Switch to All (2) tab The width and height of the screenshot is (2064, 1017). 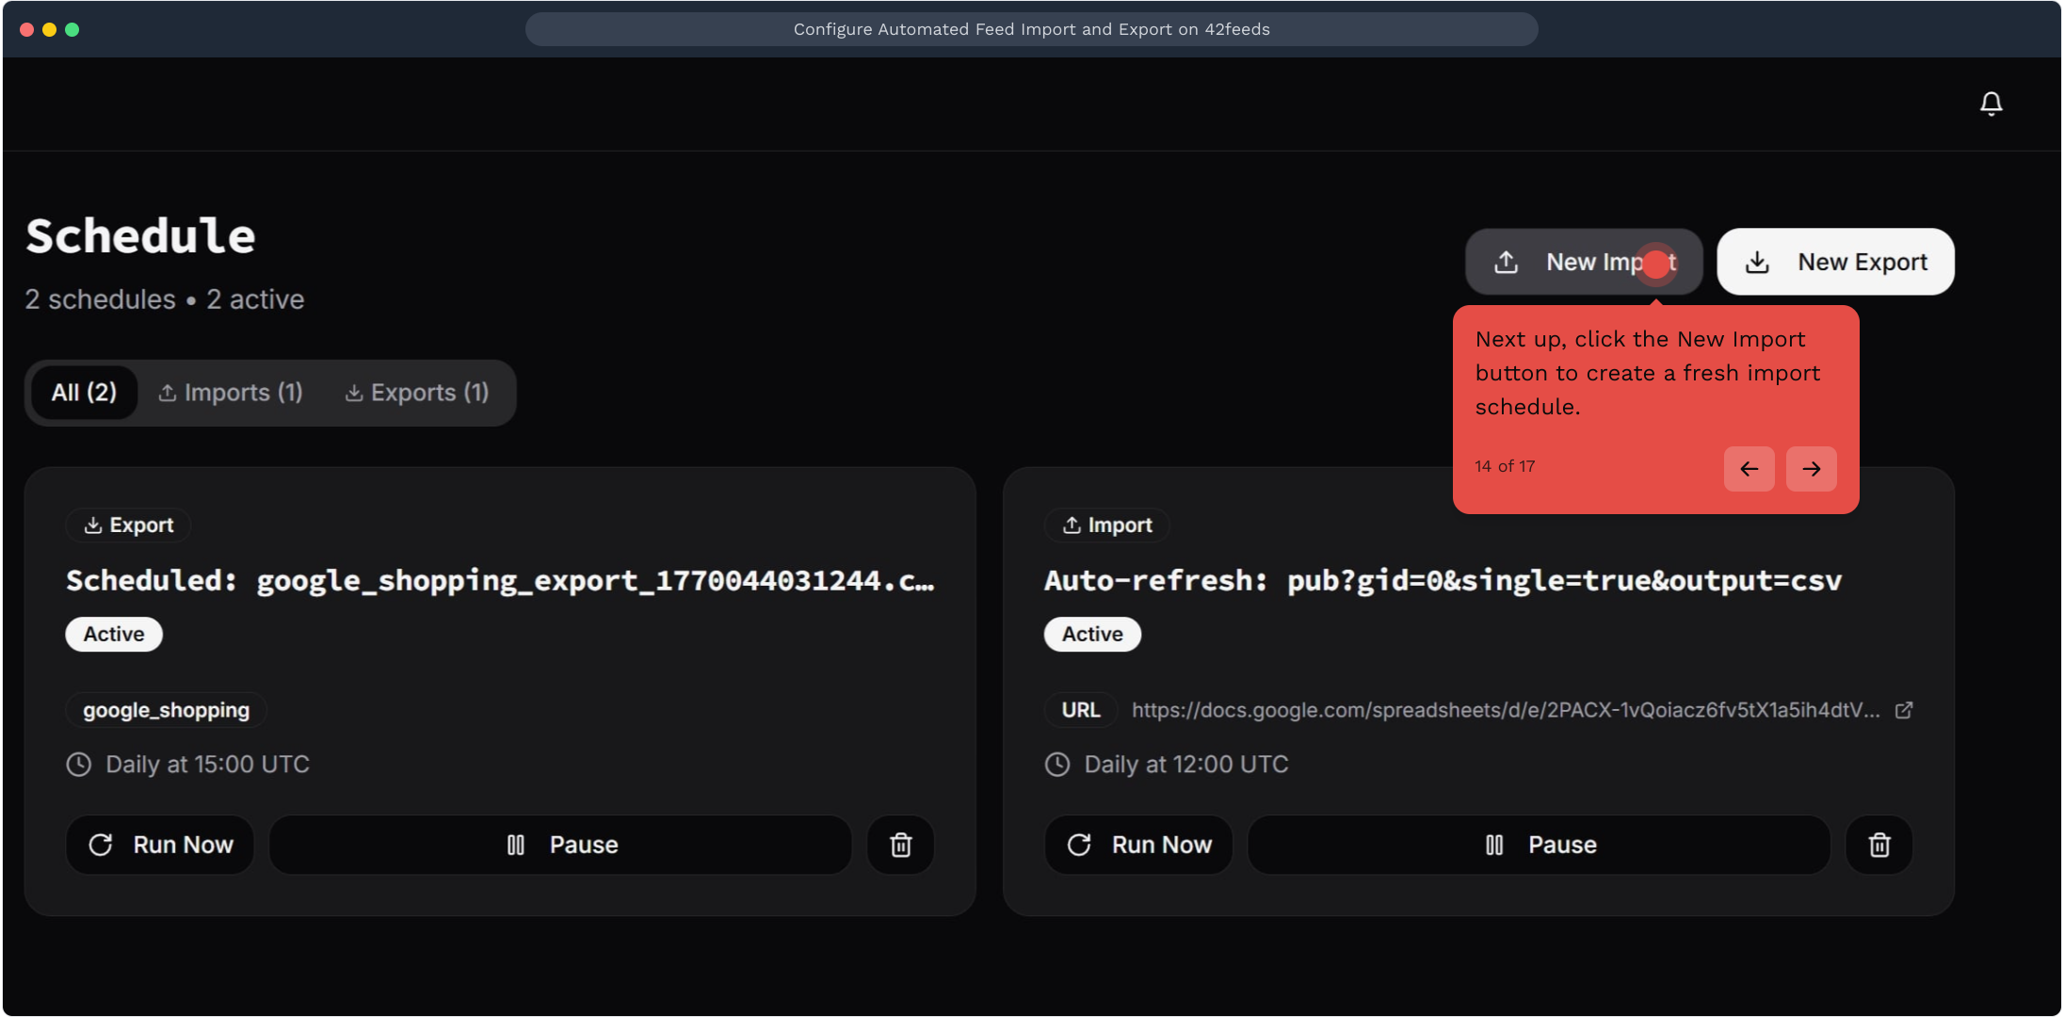(x=84, y=393)
